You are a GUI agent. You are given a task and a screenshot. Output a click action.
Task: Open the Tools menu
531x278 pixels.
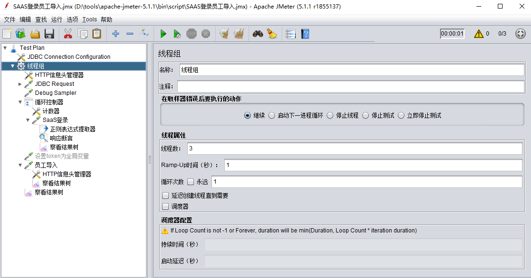[90, 19]
